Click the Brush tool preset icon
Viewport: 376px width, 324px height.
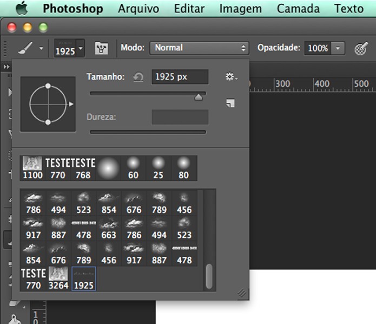[25, 48]
